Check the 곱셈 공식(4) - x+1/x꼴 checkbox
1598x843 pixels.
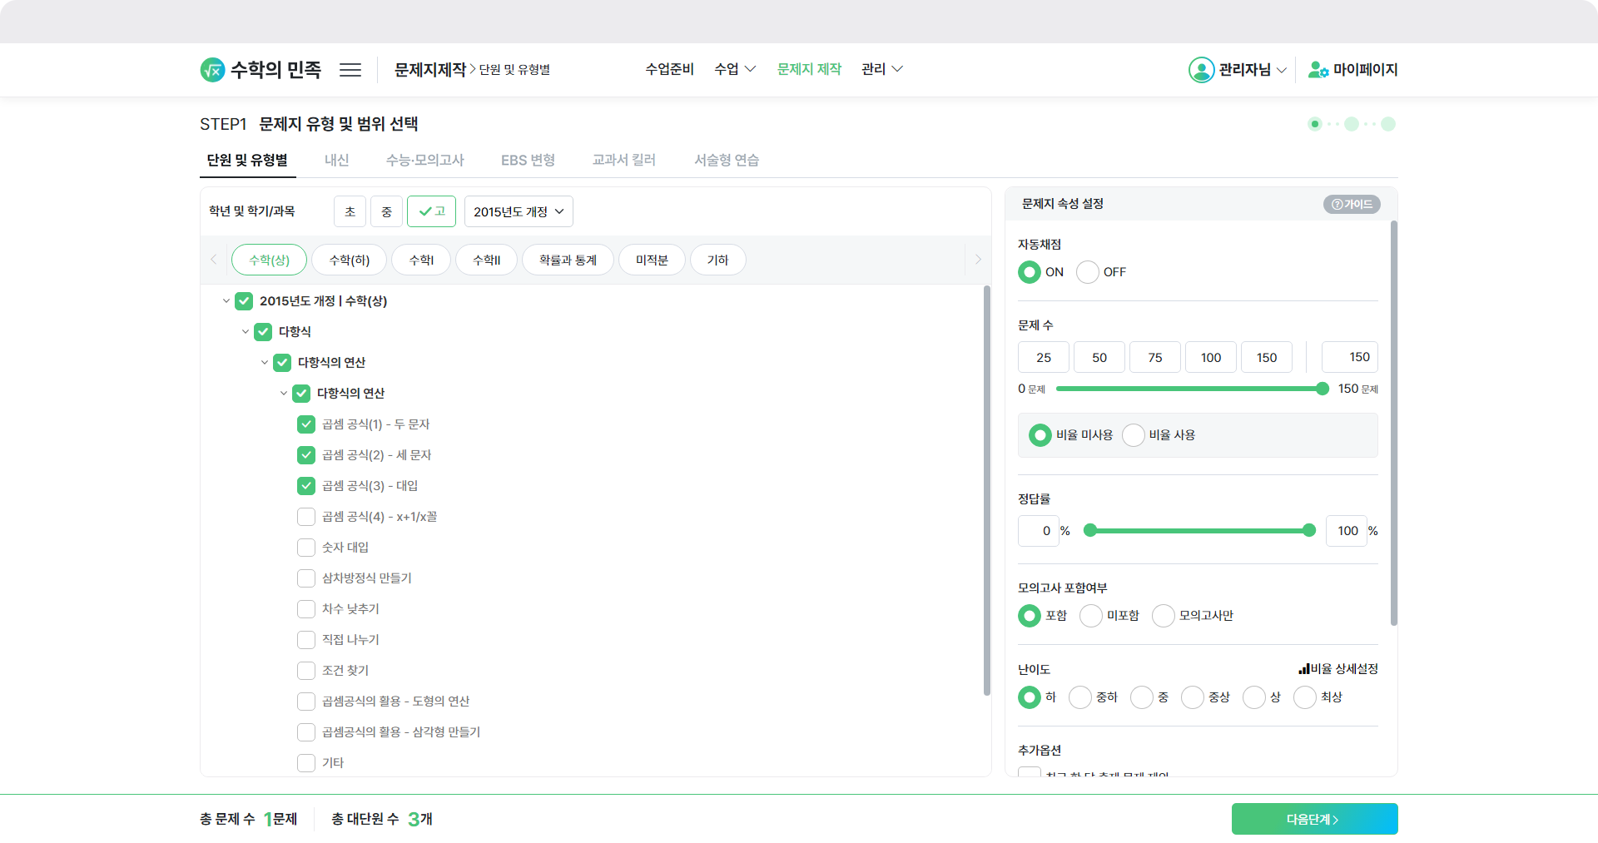(x=306, y=517)
